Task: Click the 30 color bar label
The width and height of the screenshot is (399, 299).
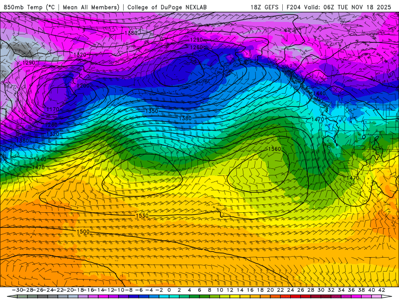Action: 321,290
